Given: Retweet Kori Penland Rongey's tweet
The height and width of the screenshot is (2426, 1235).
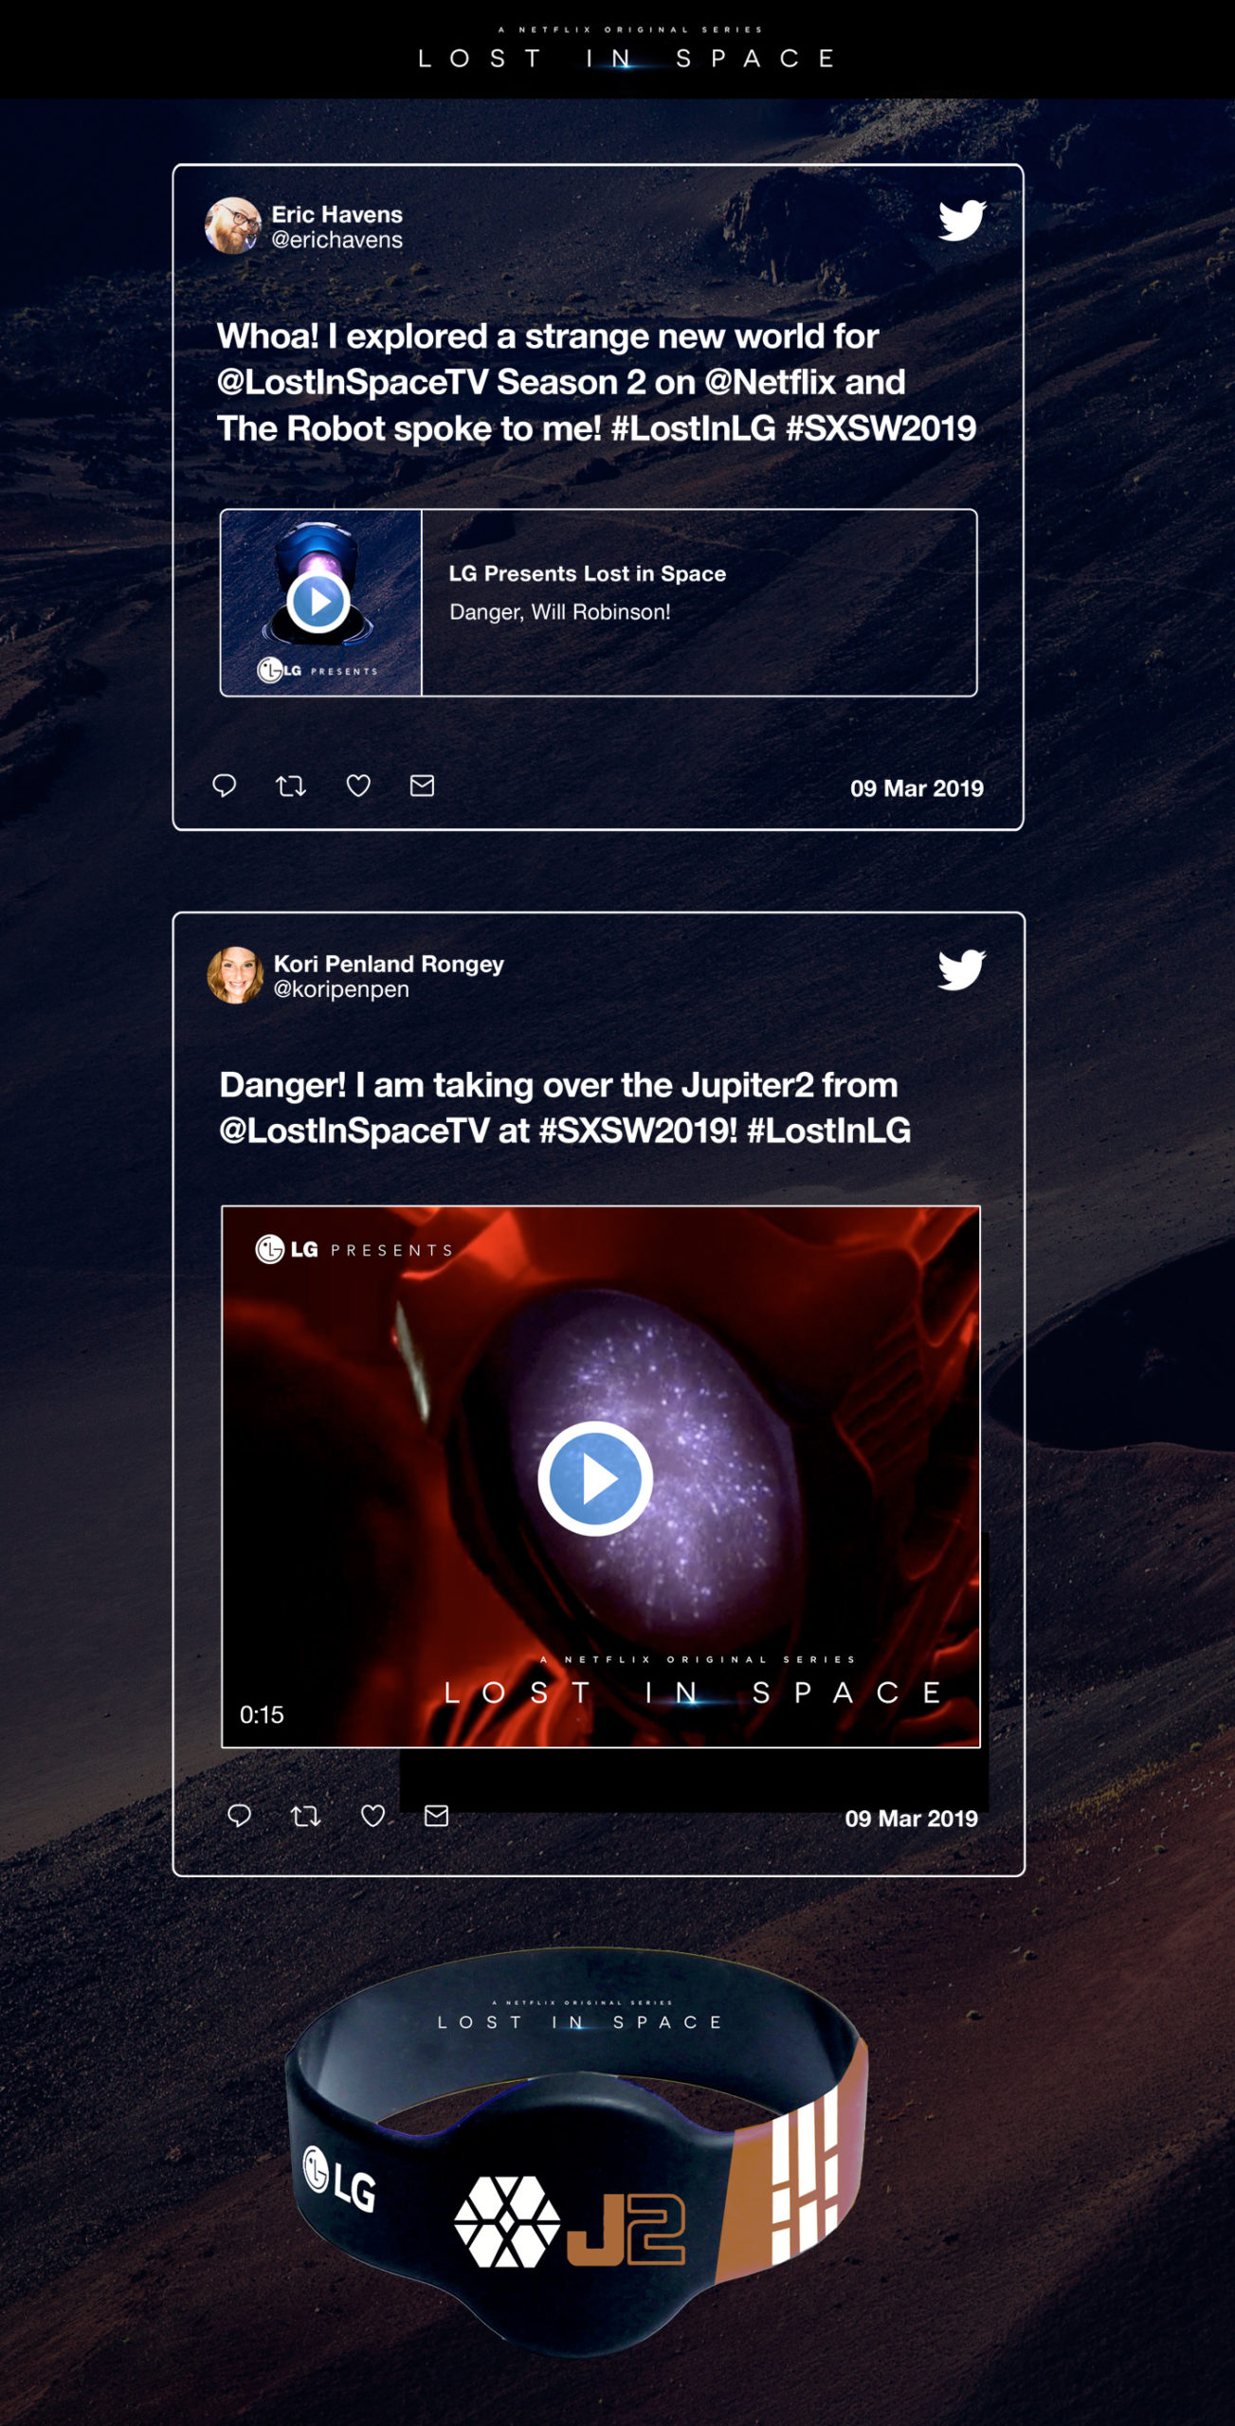Looking at the screenshot, I should click(305, 1816).
